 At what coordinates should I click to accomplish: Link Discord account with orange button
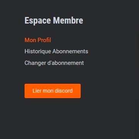[x=53, y=91]
